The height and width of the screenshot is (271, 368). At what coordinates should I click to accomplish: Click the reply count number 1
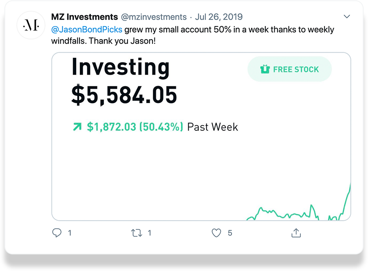click(x=69, y=233)
